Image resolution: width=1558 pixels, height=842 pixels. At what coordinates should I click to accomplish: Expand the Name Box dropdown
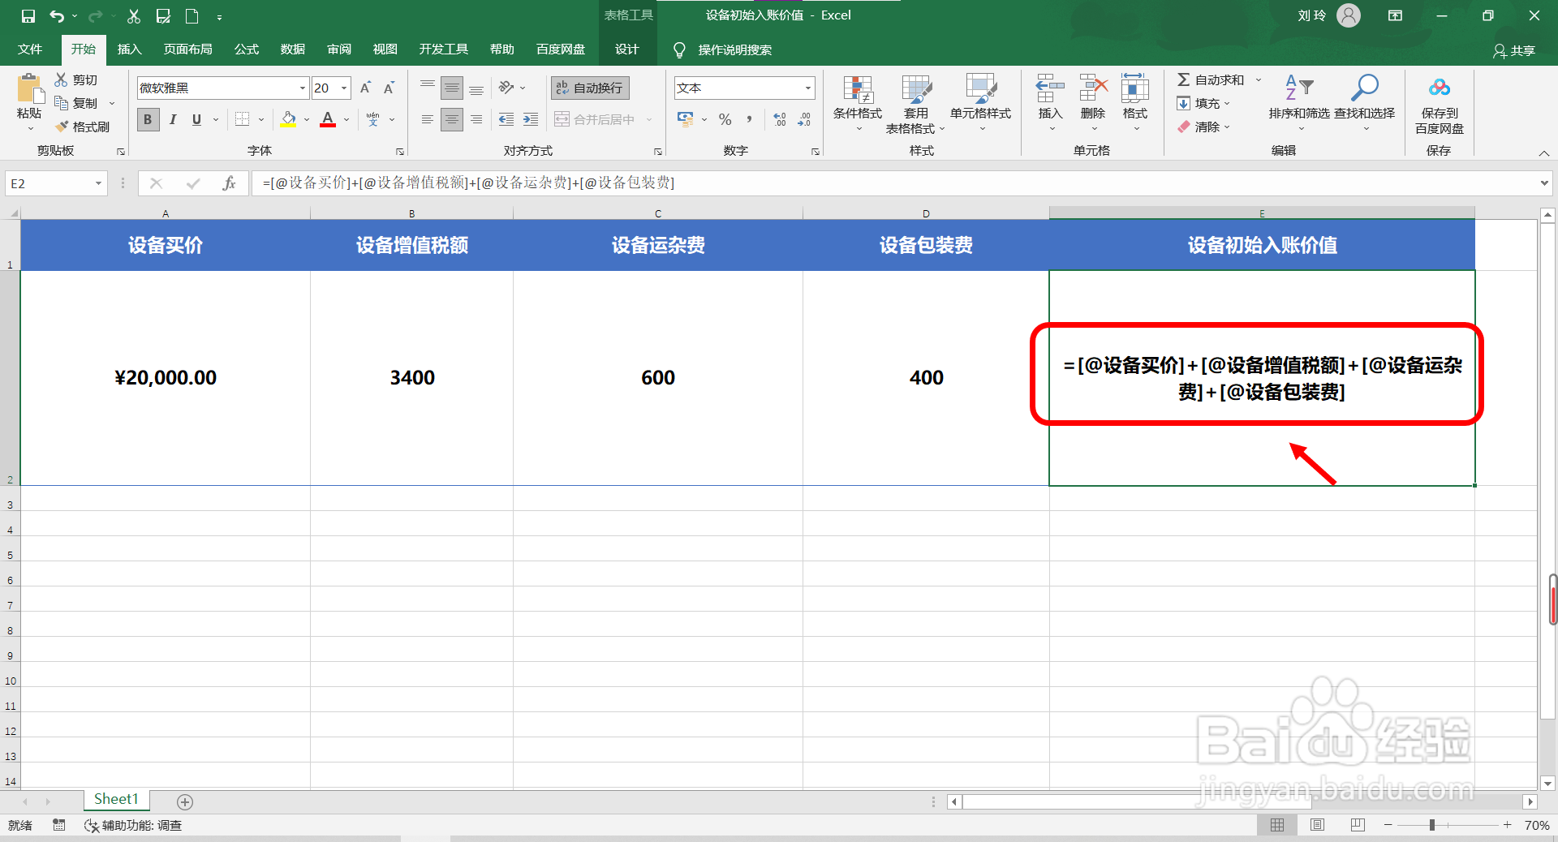coord(98,183)
